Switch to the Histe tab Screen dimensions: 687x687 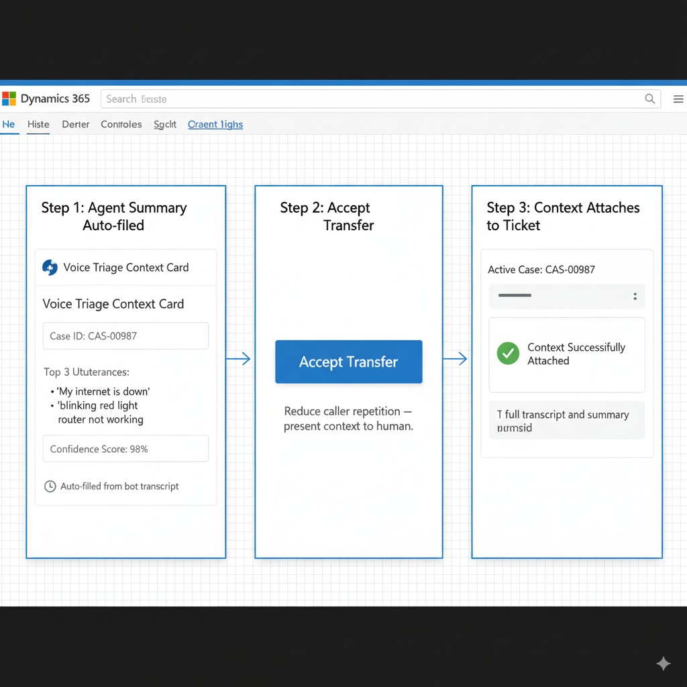(38, 124)
